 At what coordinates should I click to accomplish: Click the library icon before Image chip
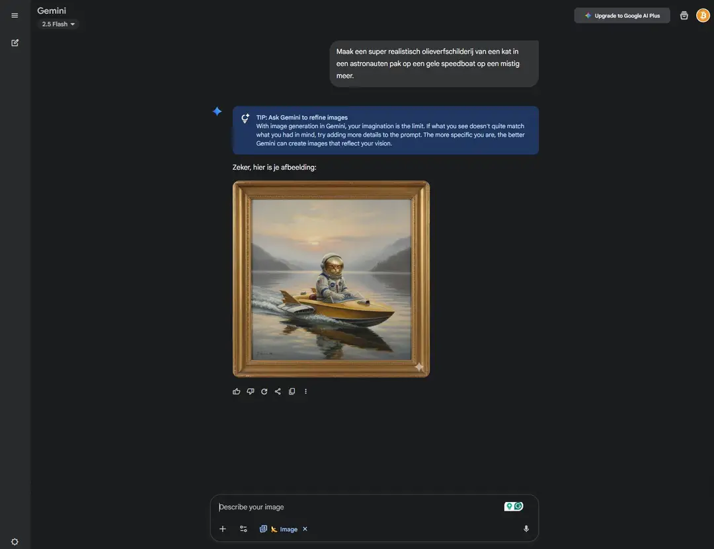[x=263, y=529]
